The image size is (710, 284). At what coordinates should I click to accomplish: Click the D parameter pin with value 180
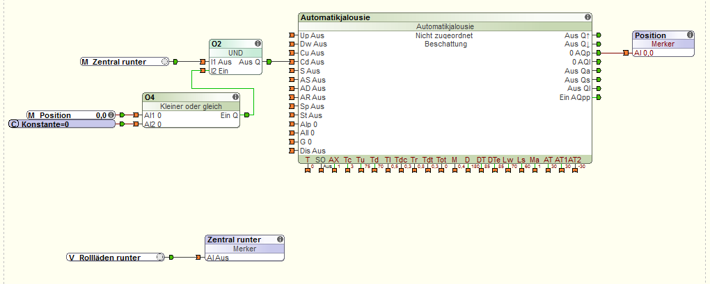[x=468, y=171]
